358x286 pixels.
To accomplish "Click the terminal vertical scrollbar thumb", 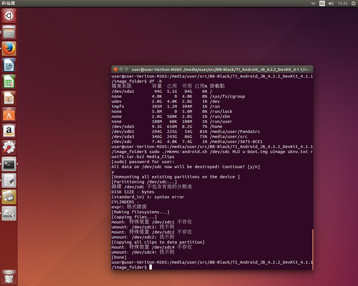I will [x=312, y=249].
